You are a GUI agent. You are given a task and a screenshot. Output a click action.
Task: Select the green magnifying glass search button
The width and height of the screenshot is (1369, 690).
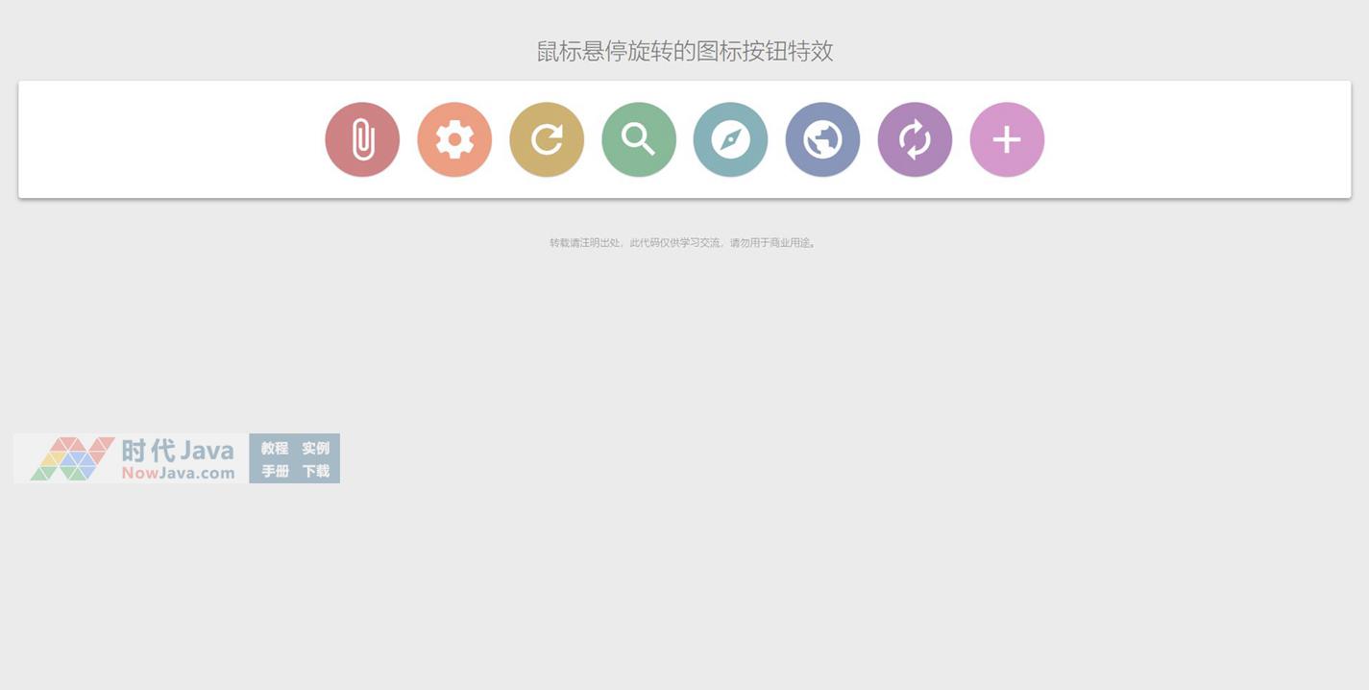click(x=639, y=140)
